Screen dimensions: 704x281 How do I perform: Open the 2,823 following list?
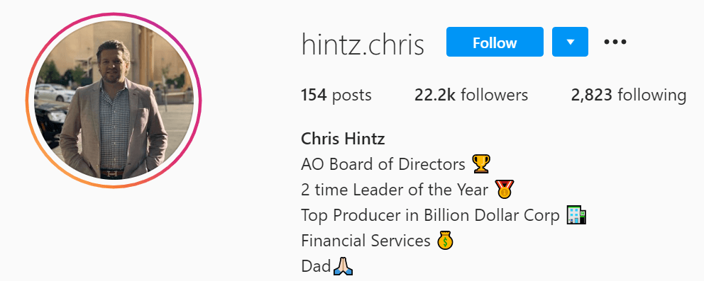629,95
